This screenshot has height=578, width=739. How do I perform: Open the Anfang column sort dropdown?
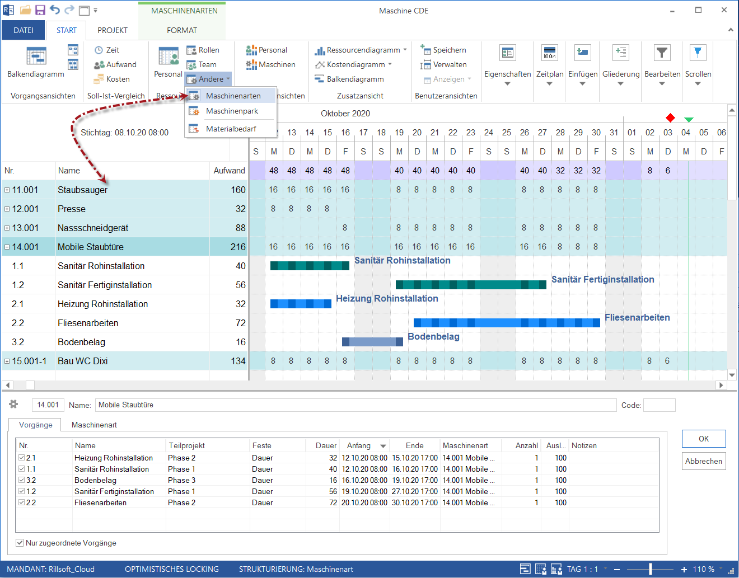(383, 446)
